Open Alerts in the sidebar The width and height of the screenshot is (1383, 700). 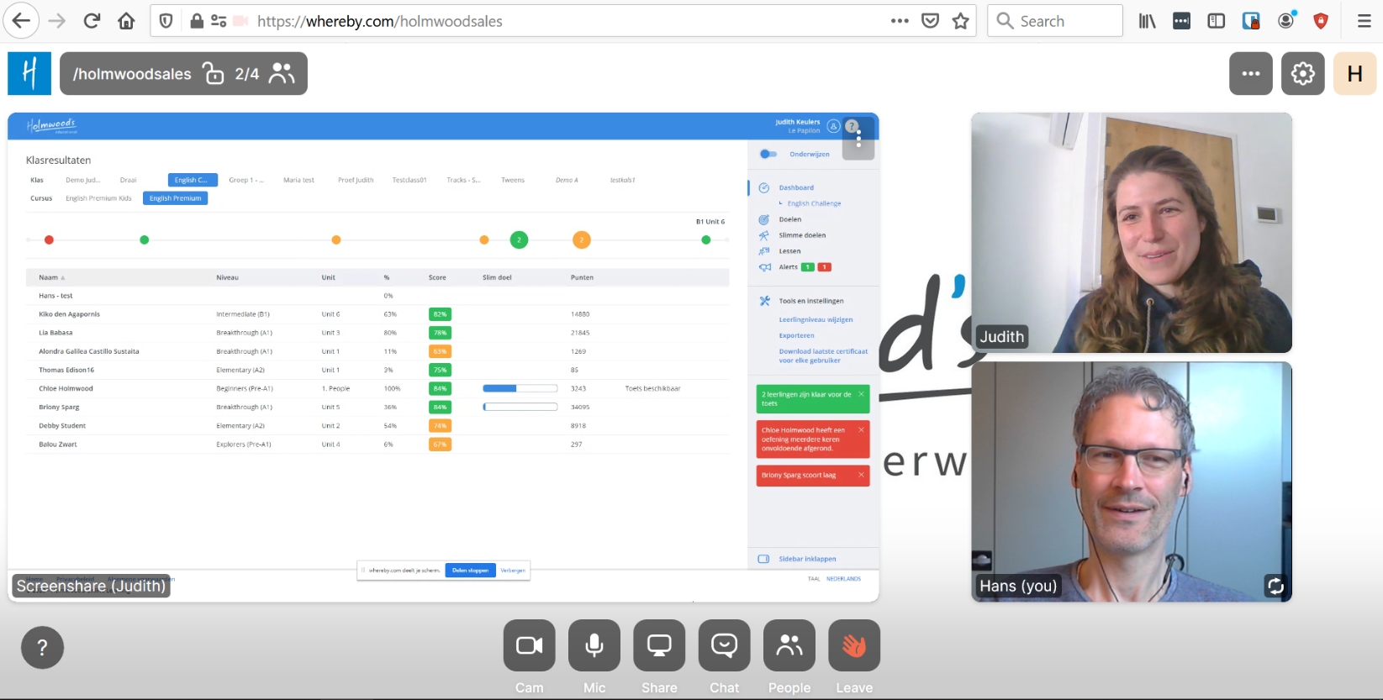[788, 267]
